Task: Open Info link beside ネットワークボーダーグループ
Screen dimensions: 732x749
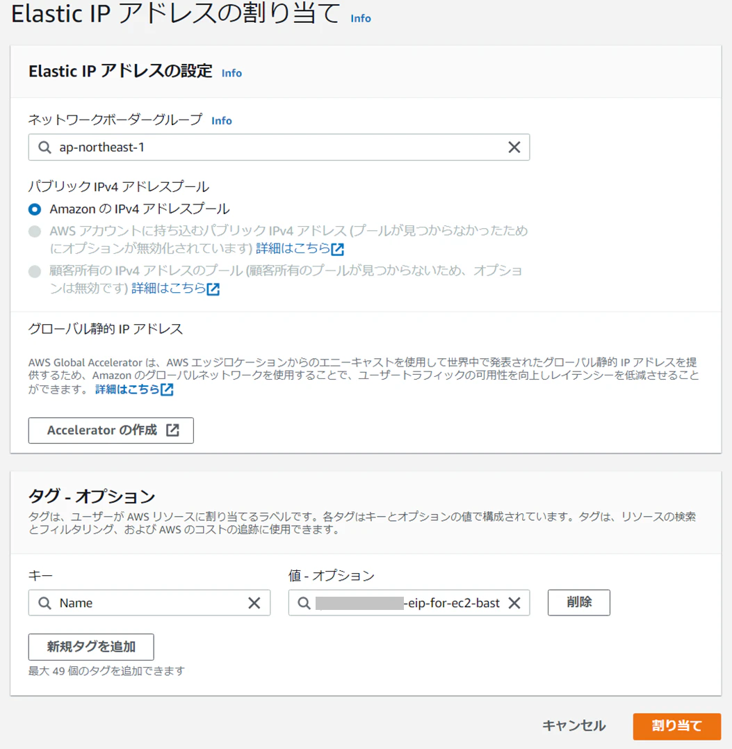Action: [x=222, y=120]
